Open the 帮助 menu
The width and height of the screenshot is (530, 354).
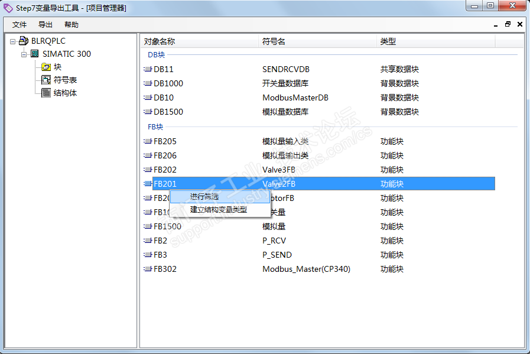71,25
